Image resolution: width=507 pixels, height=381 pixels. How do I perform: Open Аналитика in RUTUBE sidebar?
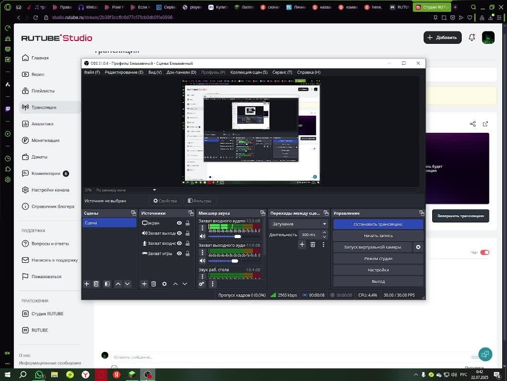click(x=42, y=124)
